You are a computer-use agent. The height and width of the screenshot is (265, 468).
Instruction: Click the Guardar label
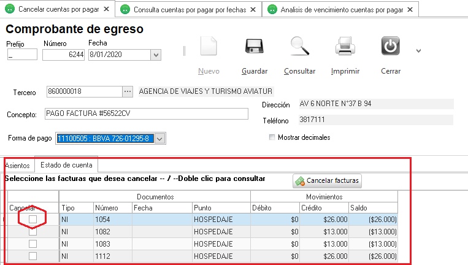pos(255,71)
